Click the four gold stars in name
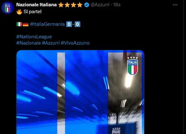Viewport: 186px width, 134px height. tap(70, 5)
